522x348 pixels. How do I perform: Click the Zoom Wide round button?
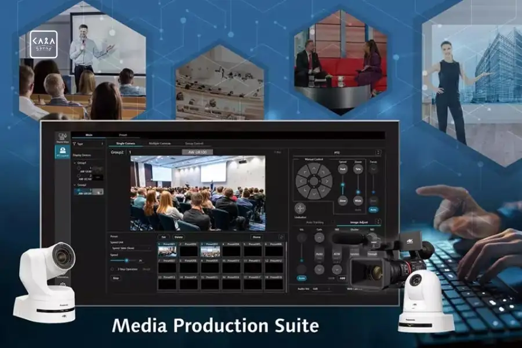(x=359, y=199)
